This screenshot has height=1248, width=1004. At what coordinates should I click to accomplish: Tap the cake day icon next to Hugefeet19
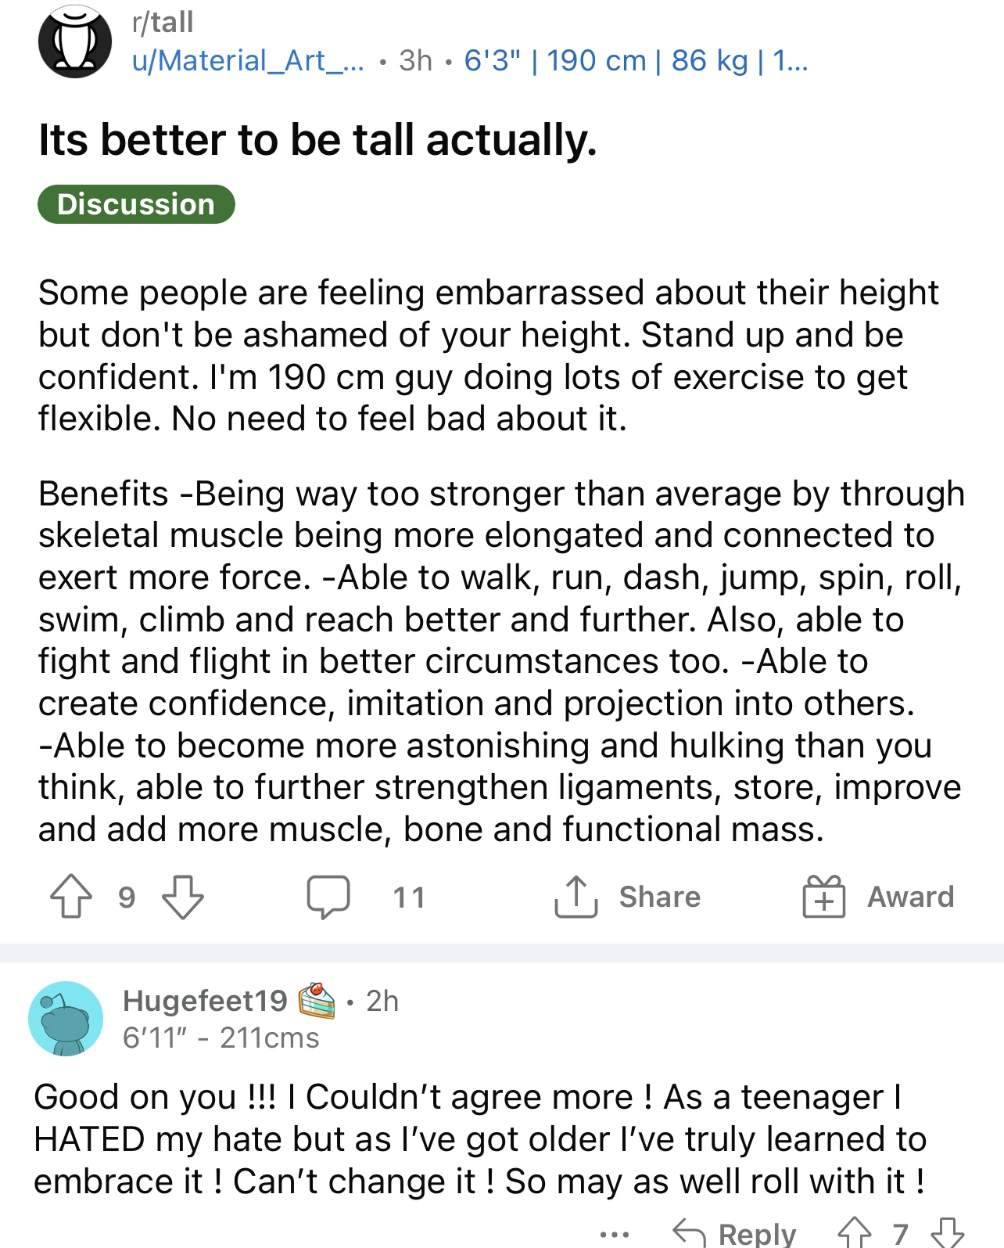click(317, 1000)
